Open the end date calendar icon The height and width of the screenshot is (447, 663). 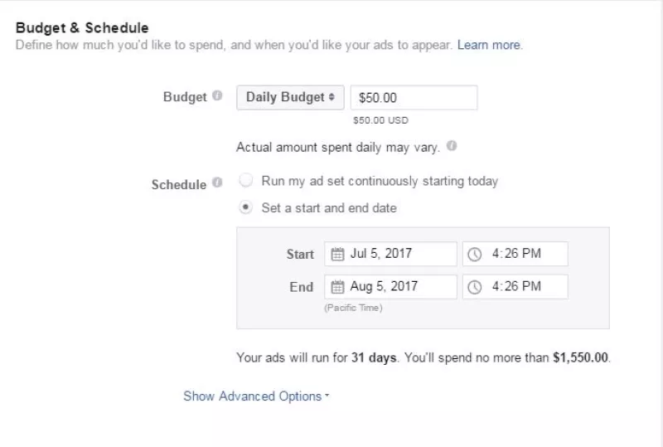click(x=337, y=287)
